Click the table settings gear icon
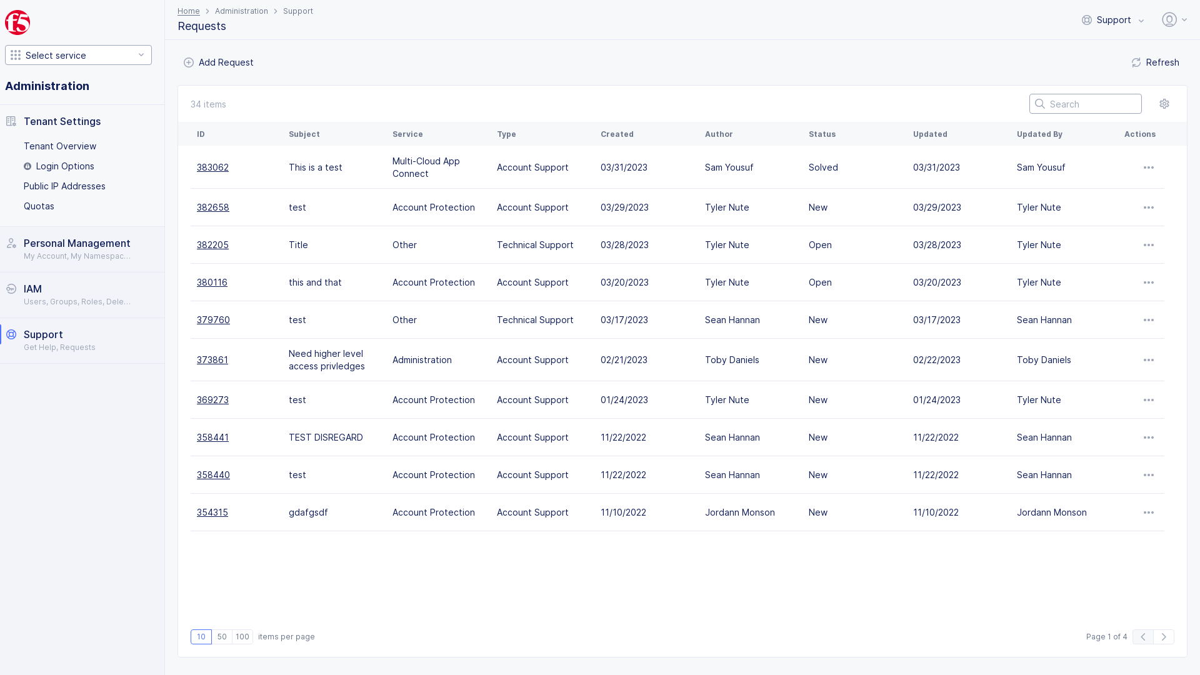 click(x=1164, y=104)
